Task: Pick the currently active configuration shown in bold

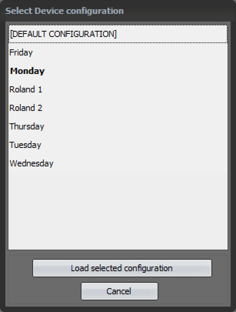Action: click(x=118, y=71)
